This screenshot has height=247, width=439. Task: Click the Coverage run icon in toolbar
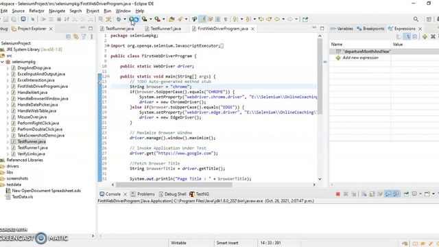pyautogui.click(x=144, y=19)
